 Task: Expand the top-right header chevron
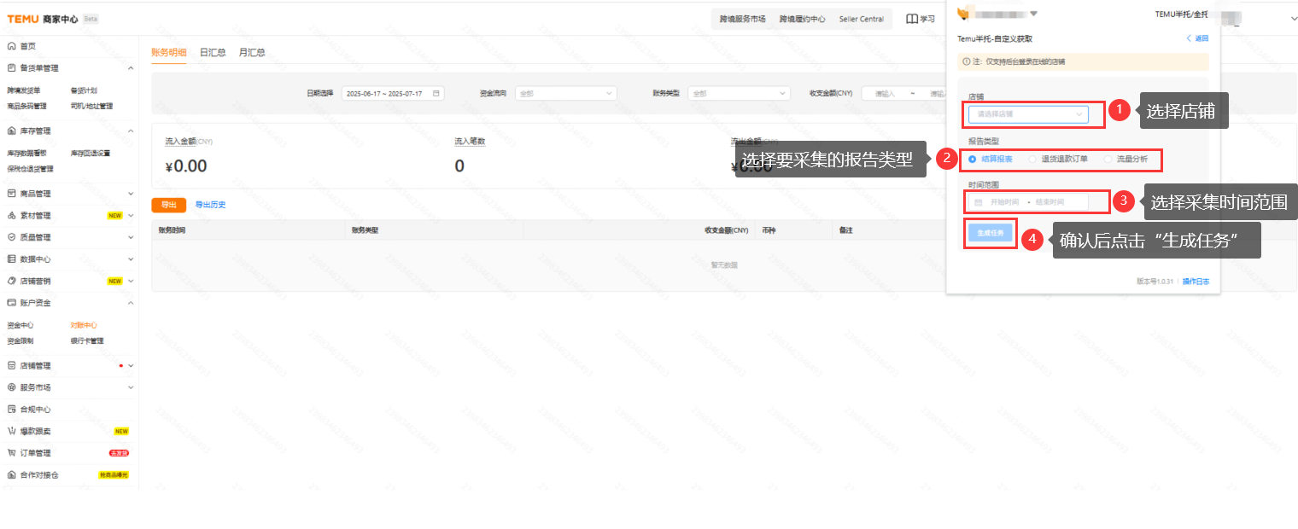click(x=1293, y=19)
